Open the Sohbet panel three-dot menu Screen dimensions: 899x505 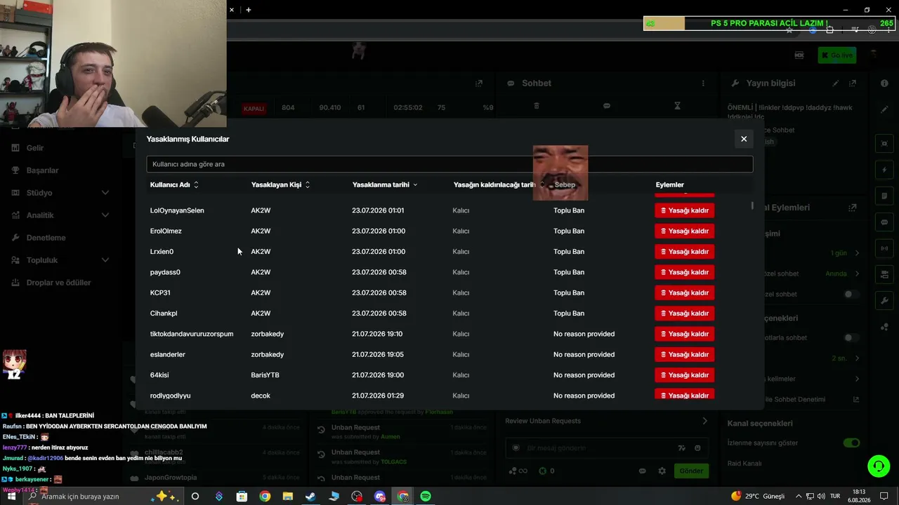pyautogui.click(x=703, y=83)
